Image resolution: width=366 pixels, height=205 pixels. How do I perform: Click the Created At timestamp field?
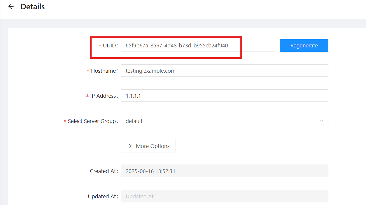click(224, 171)
